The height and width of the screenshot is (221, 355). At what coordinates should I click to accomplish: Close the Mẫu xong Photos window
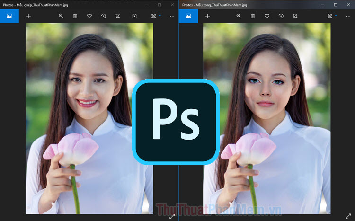click(348, 5)
